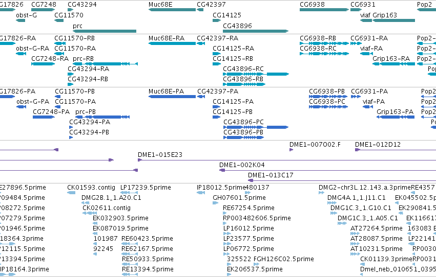
Task: Click the obst-G-PA protein label
Action: [33, 102]
